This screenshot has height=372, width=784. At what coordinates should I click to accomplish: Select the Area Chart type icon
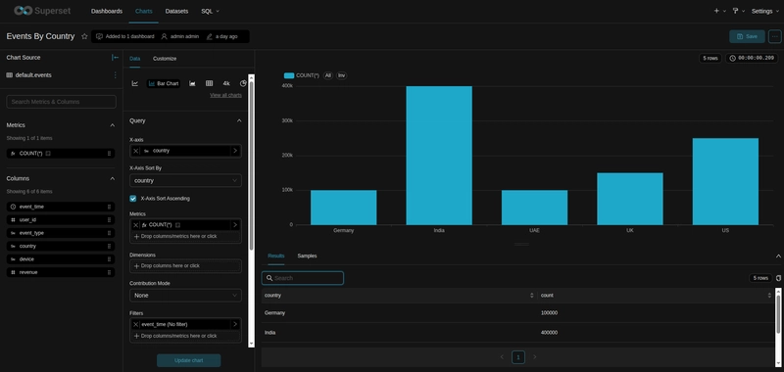tap(192, 83)
